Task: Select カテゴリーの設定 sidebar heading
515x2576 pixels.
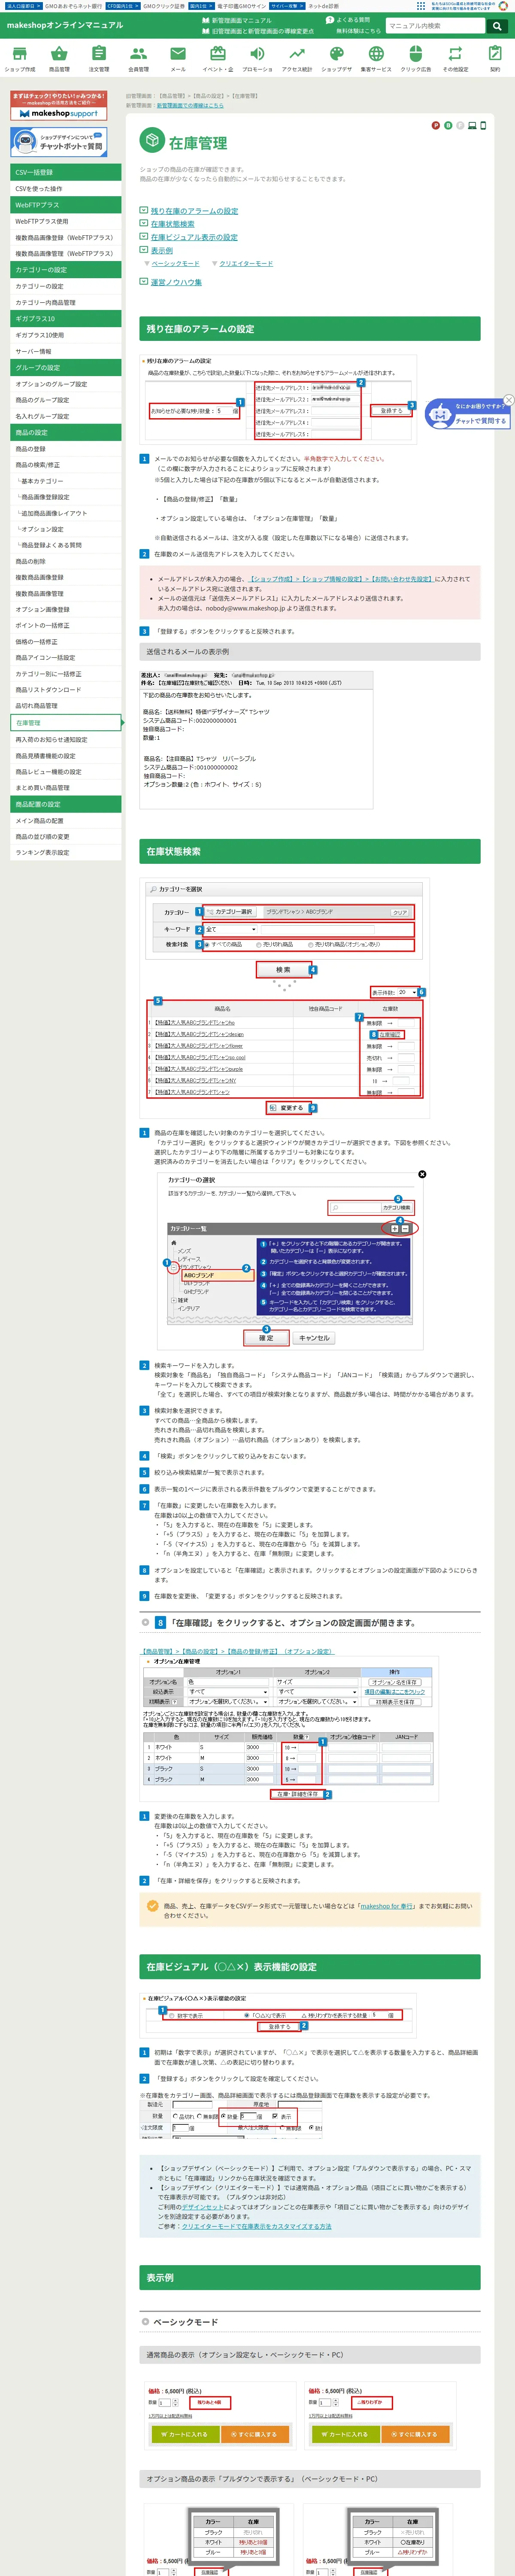Action: [x=66, y=270]
